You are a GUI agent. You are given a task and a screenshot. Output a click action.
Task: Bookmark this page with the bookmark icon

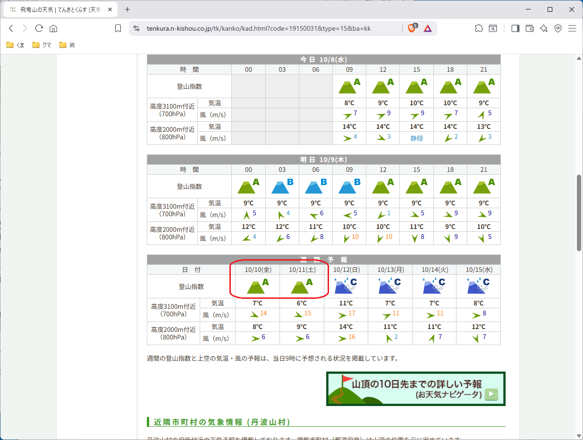tap(118, 28)
